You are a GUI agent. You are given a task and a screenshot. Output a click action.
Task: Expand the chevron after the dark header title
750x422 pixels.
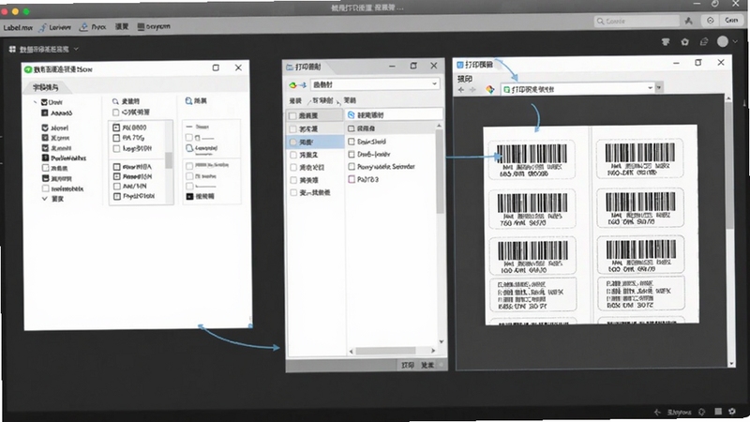pos(76,49)
